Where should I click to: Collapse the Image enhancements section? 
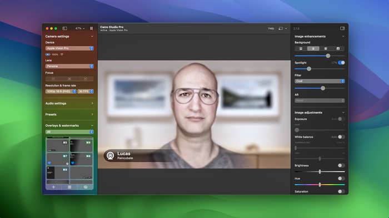tap(343, 37)
